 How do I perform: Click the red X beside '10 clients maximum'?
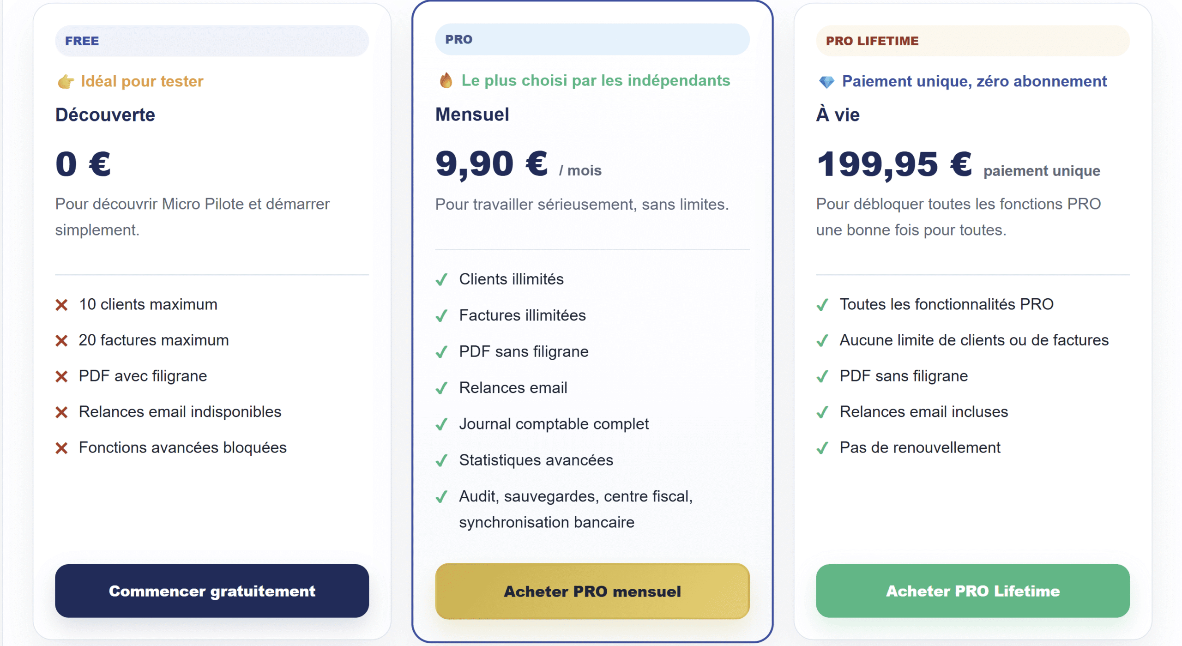coord(61,304)
